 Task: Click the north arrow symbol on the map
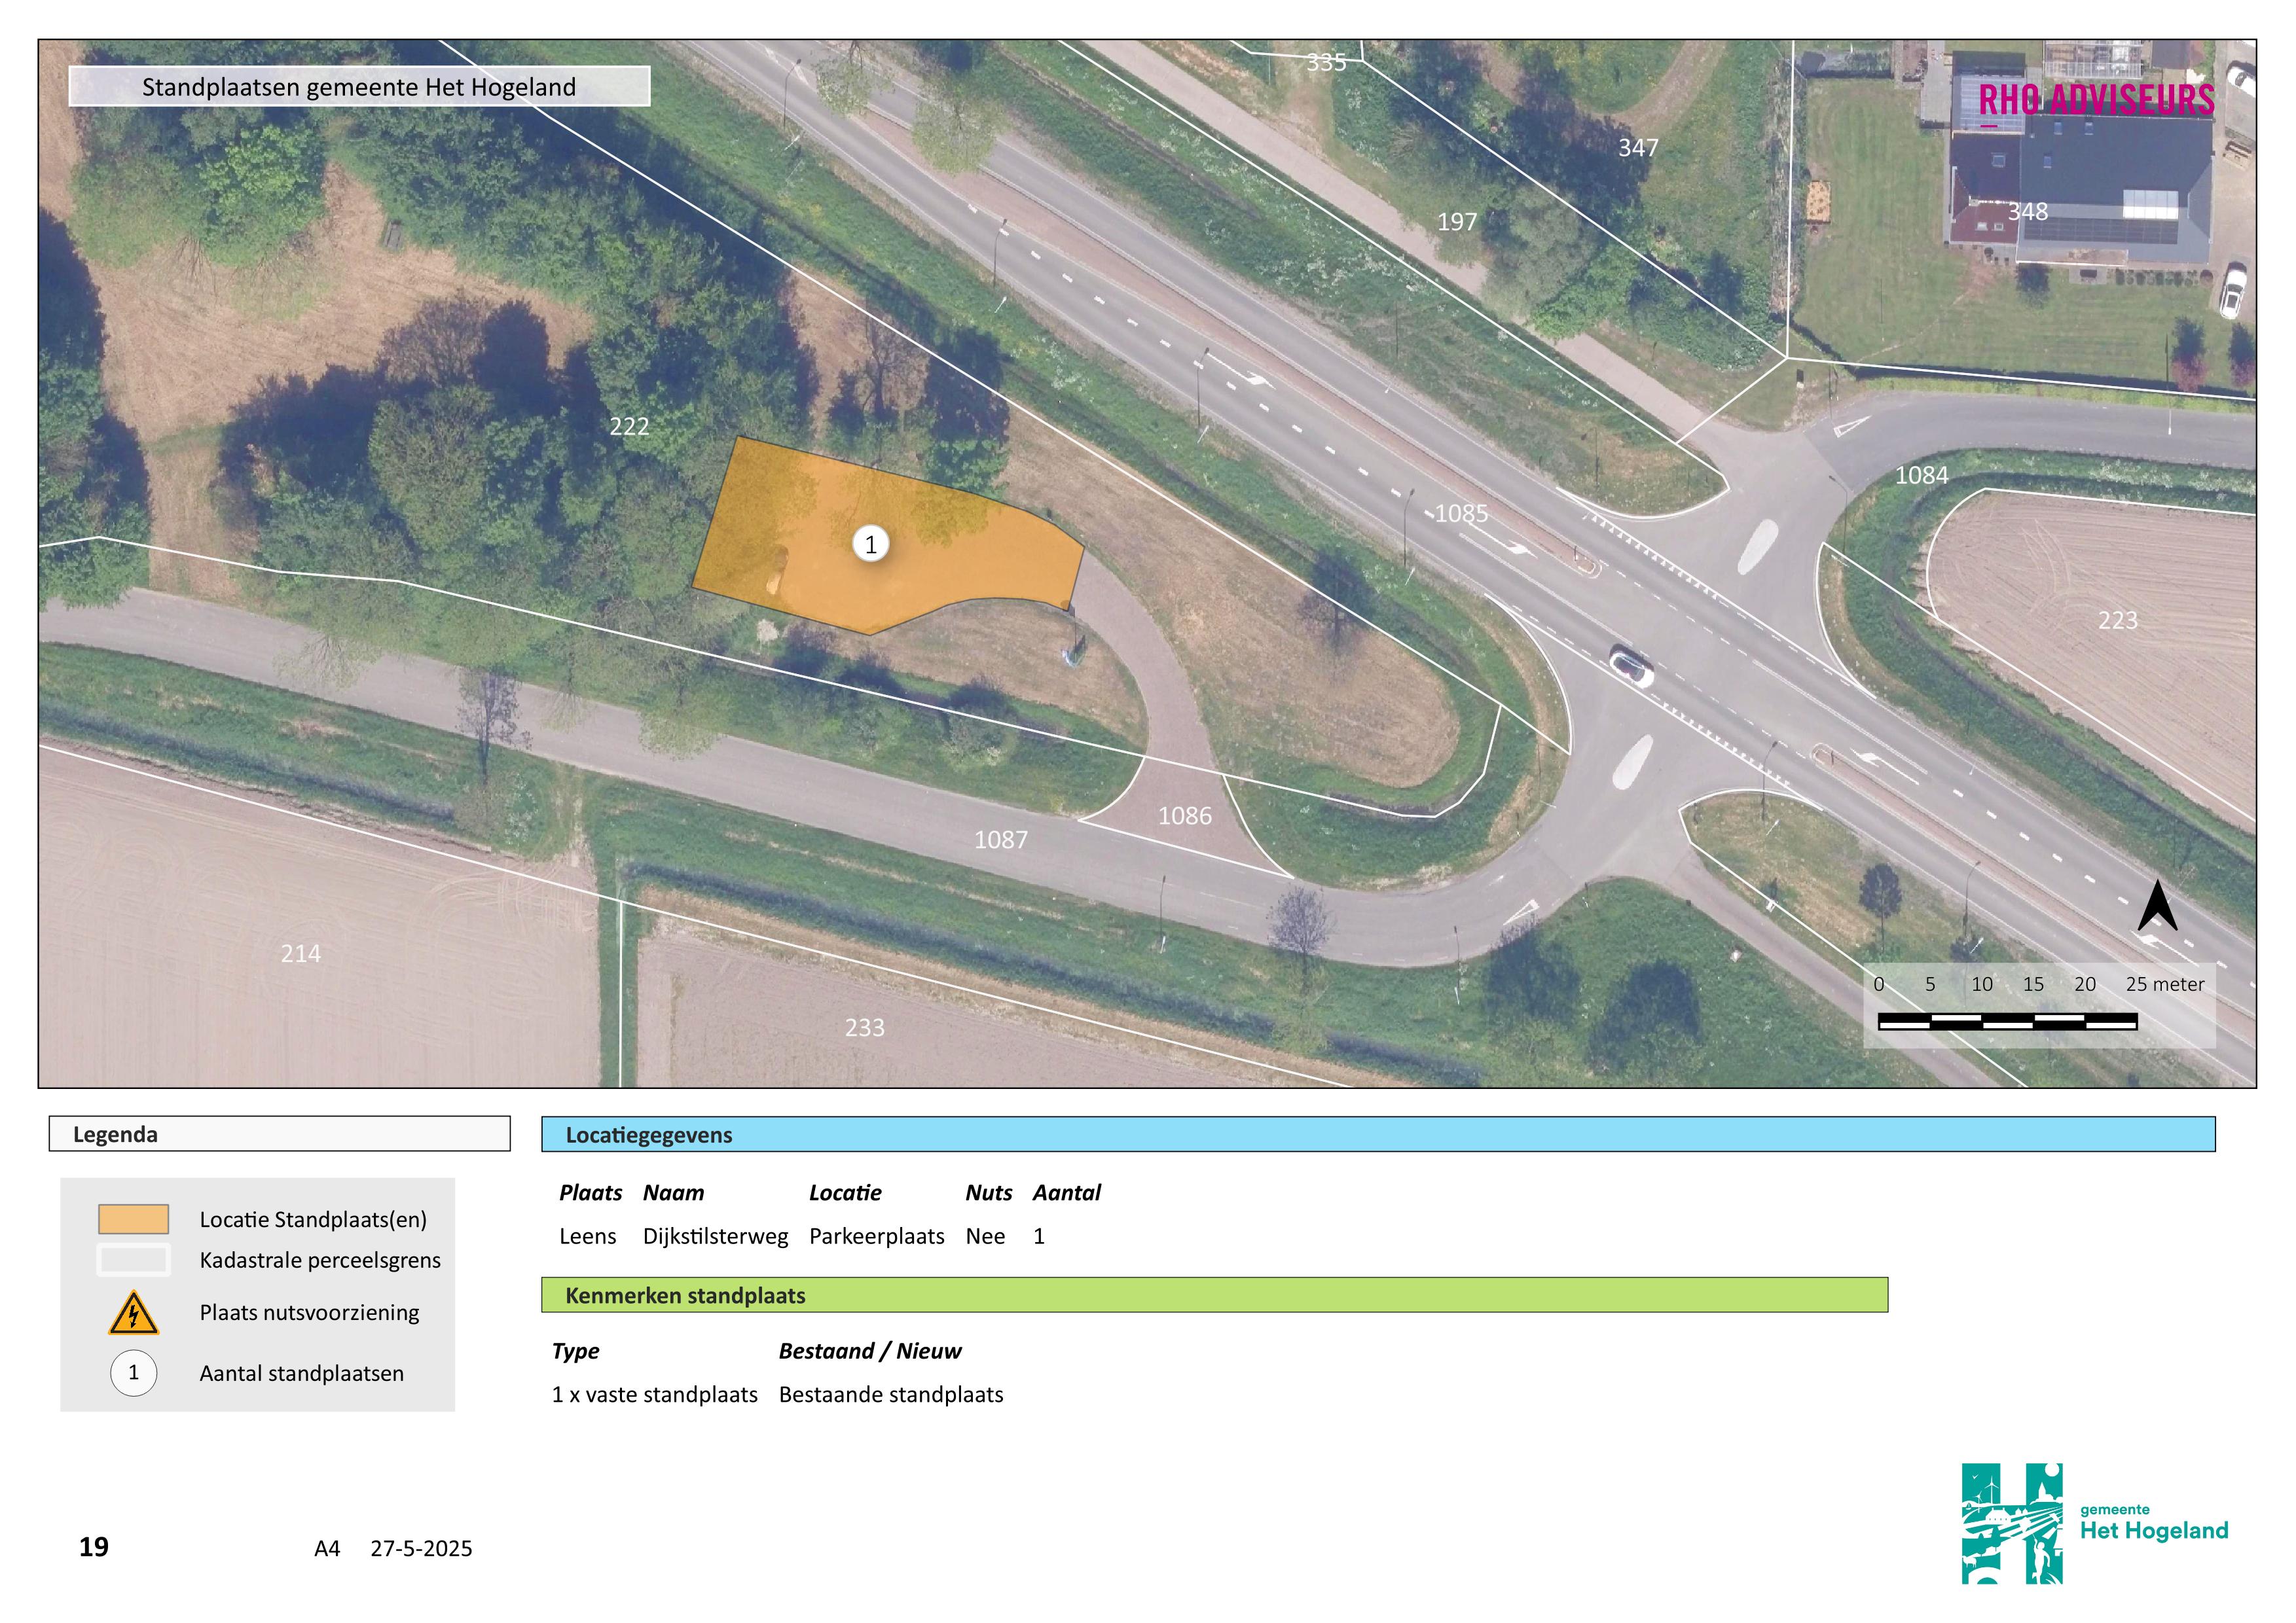coord(2157,906)
